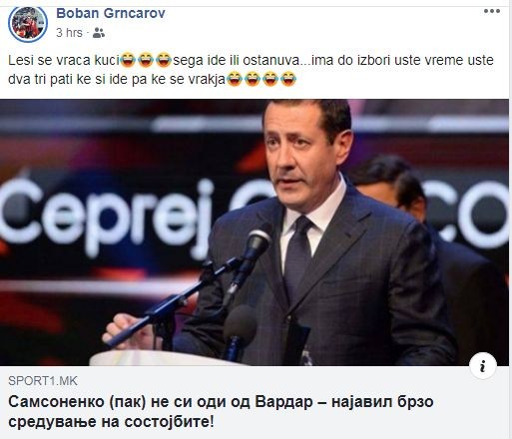Image resolution: width=512 pixels, height=439 pixels.
Task: Click the first laughing emoji after 'kuci'
Action: [128, 60]
